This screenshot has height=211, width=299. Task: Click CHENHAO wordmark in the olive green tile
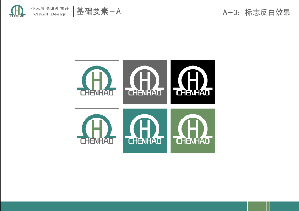click(193, 141)
